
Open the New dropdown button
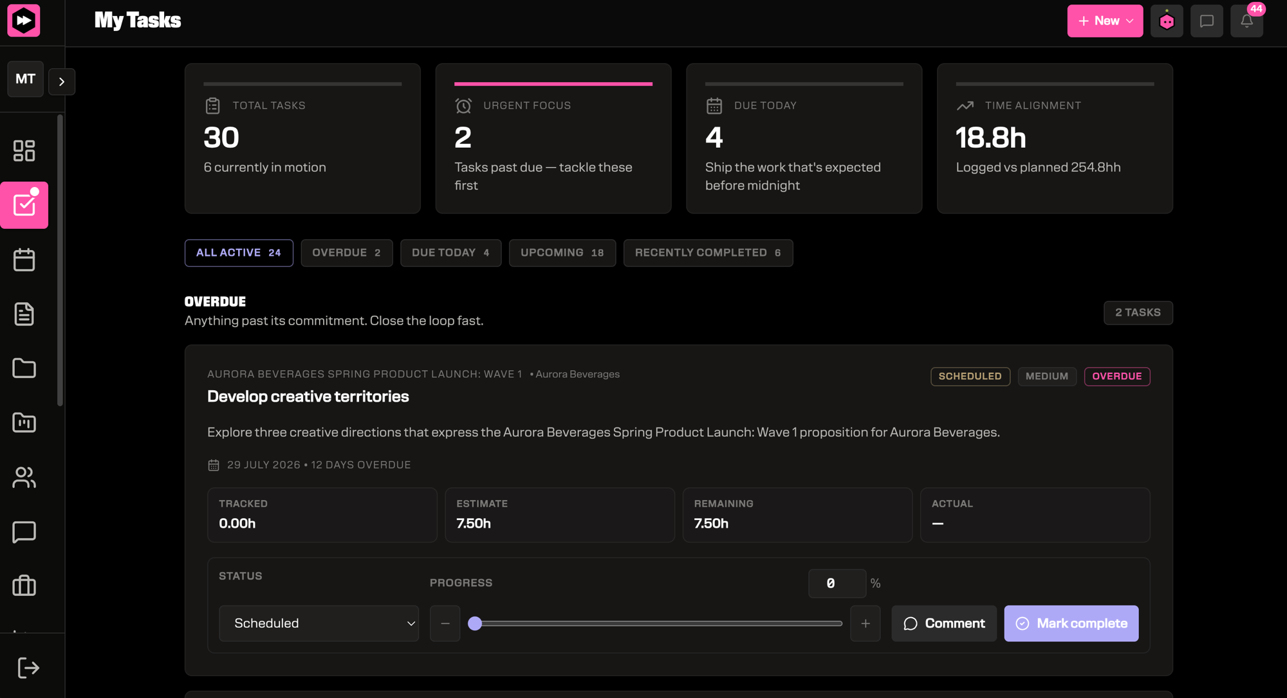tap(1105, 21)
